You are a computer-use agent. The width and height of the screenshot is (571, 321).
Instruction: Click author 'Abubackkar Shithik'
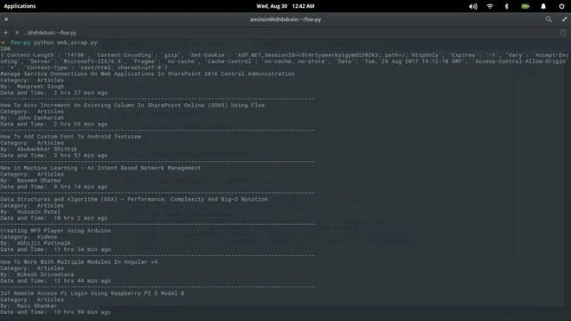coord(47,149)
